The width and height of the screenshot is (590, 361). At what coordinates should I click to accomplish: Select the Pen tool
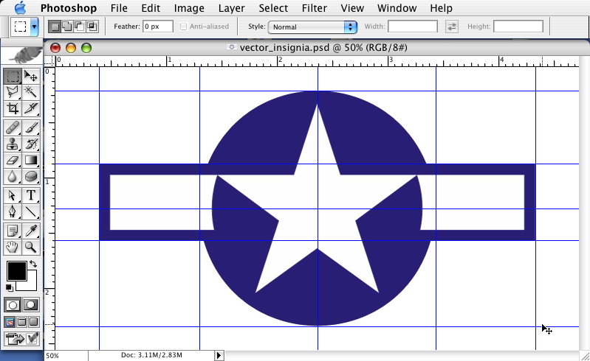(13, 211)
